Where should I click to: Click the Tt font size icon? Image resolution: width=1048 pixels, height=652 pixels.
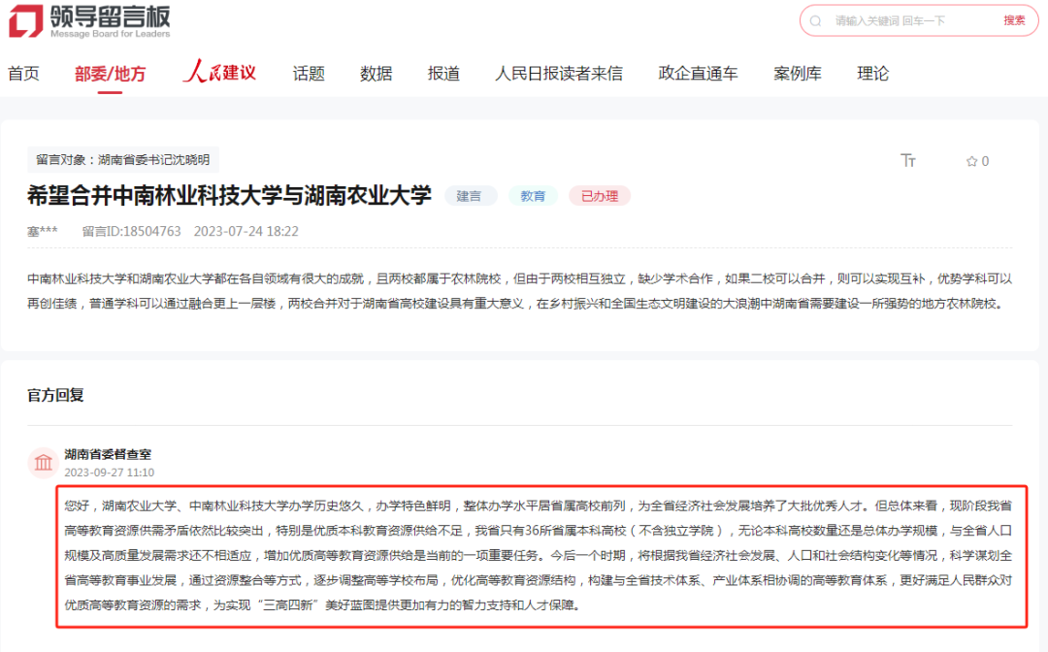click(x=908, y=161)
